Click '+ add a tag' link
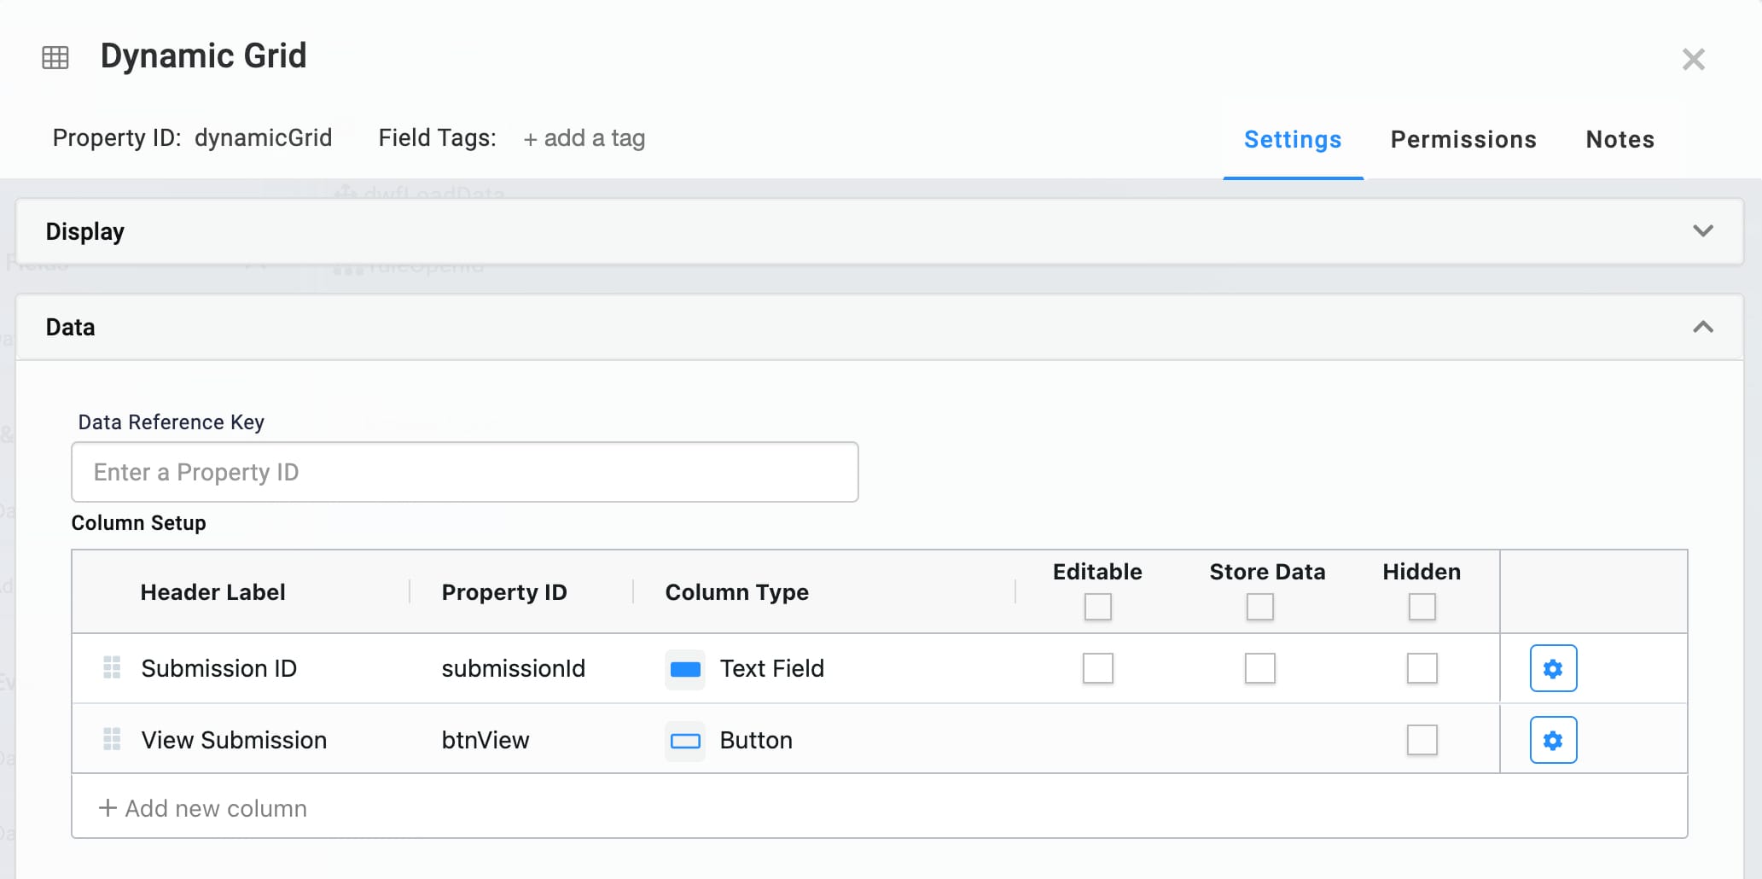 [x=584, y=138]
